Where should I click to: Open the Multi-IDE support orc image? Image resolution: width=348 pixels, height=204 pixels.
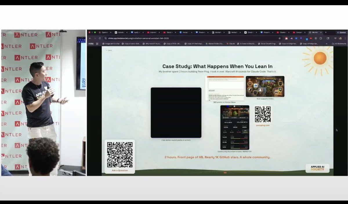click(x=265, y=86)
